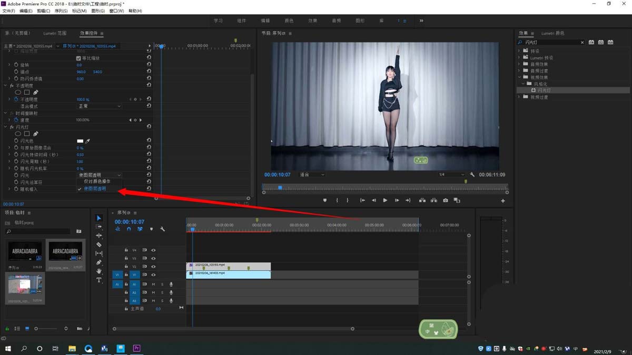Viewport: 632px width, 355px height.
Task: Open program monitor wrench settings
Action: [472, 175]
